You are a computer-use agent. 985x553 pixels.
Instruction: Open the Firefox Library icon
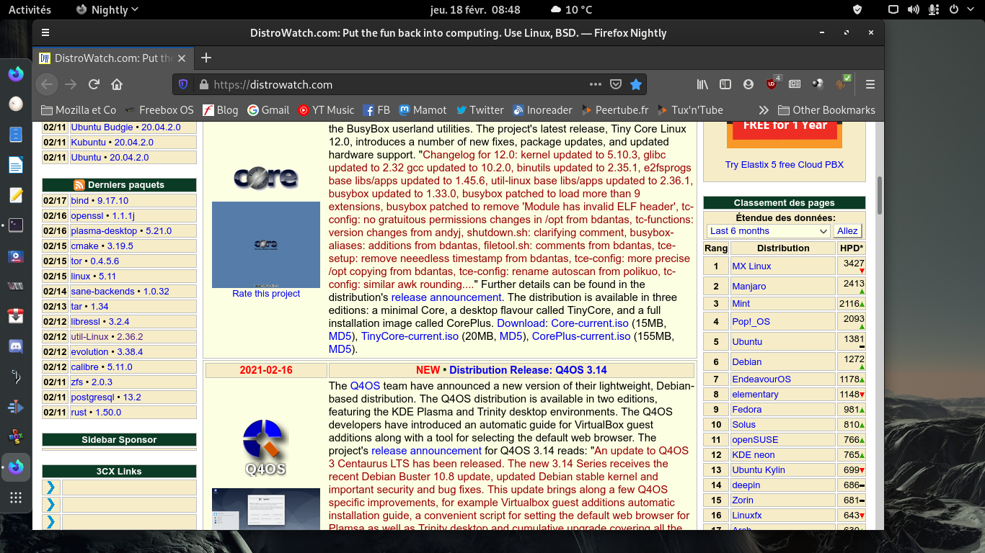point(702,84)
